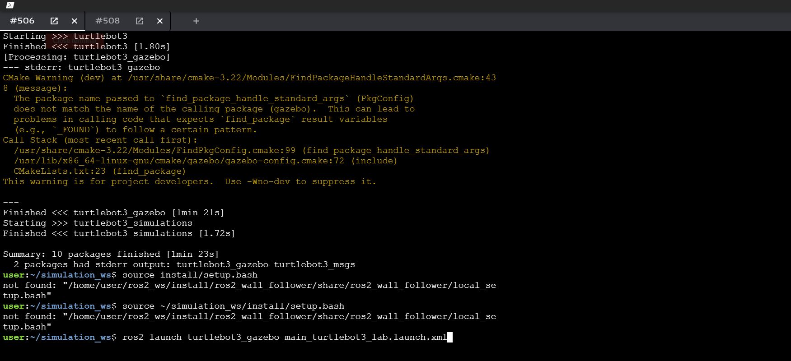Click the gazebo-config.cmake:72 file path
Screen dimensions: 791x361
pos(179,161)
